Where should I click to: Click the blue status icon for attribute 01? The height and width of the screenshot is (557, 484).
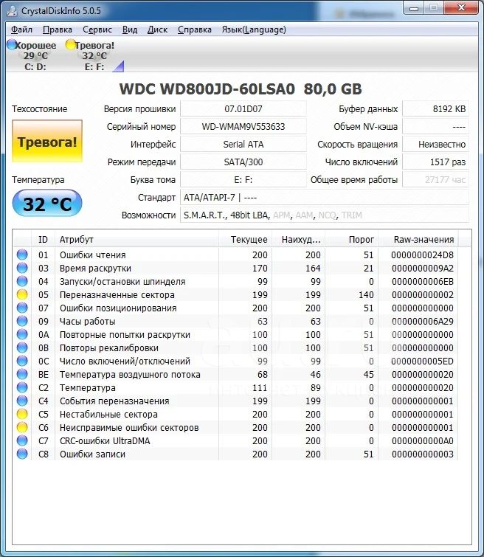22,255
